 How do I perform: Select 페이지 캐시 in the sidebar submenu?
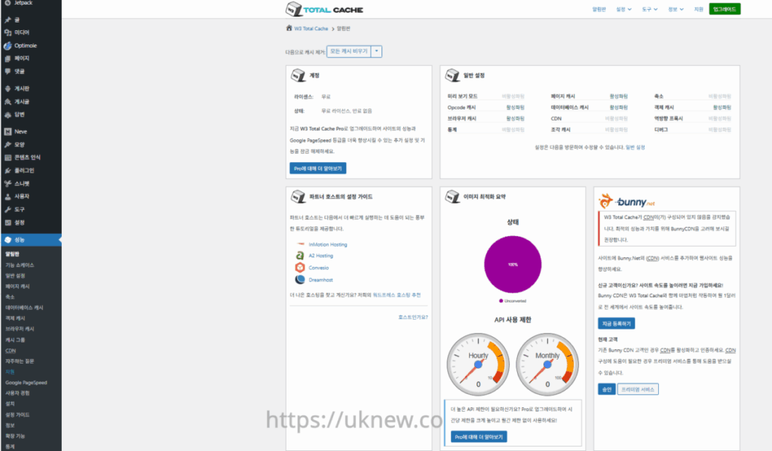point(18,287)
